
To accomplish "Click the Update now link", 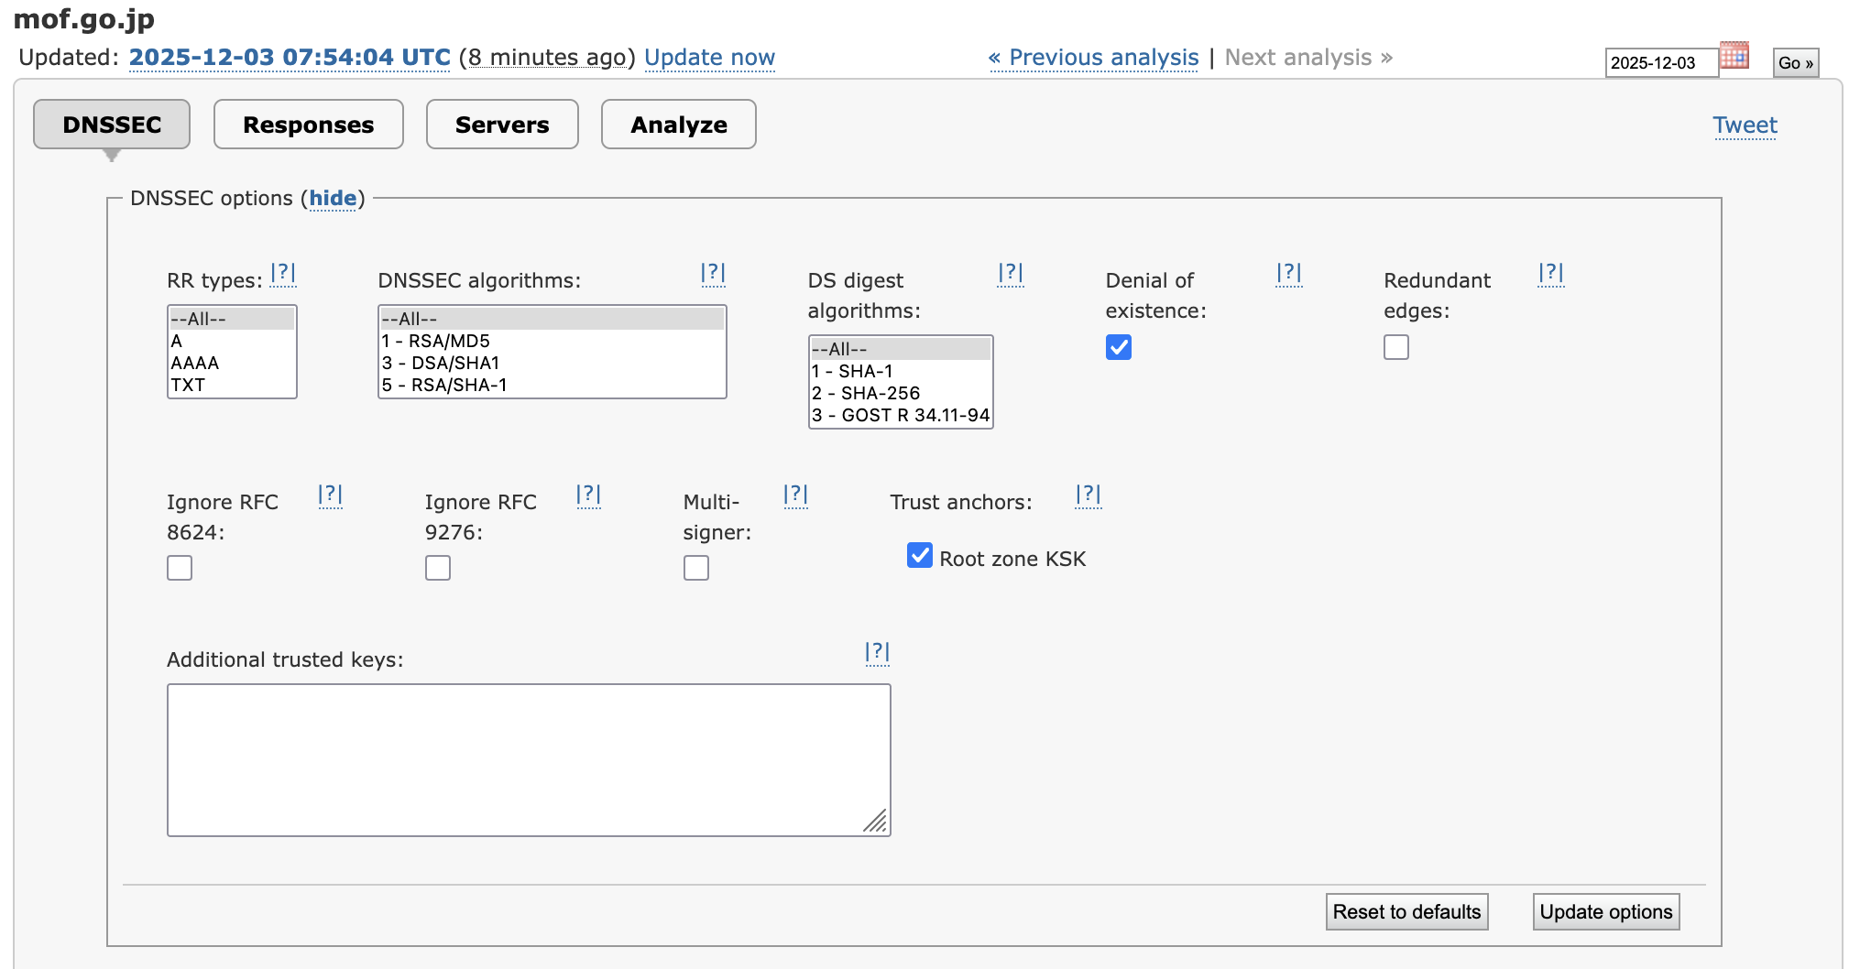I will (709, 58).
